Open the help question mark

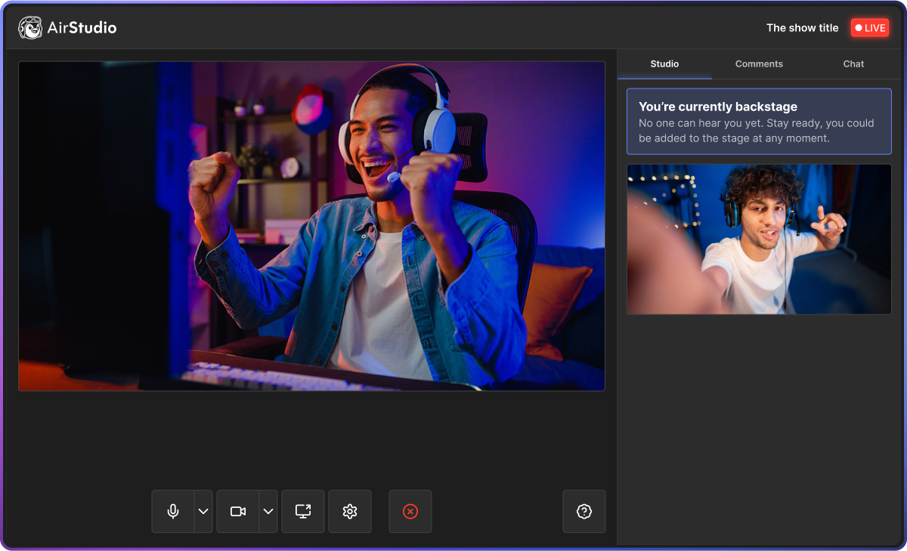(584, 511)
